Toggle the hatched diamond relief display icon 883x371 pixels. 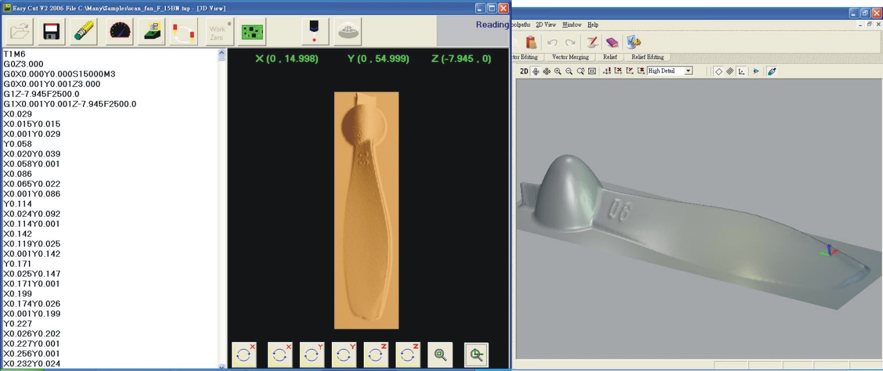click(x=730, y=71)
